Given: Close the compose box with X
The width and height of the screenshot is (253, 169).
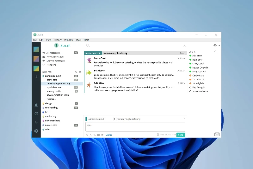Looking at the screenshot, I should (x=184, y=119).
